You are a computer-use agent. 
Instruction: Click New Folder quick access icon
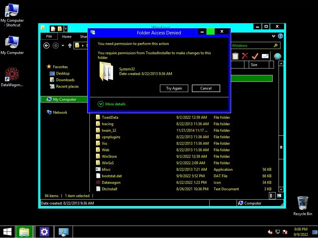point(60,29)
